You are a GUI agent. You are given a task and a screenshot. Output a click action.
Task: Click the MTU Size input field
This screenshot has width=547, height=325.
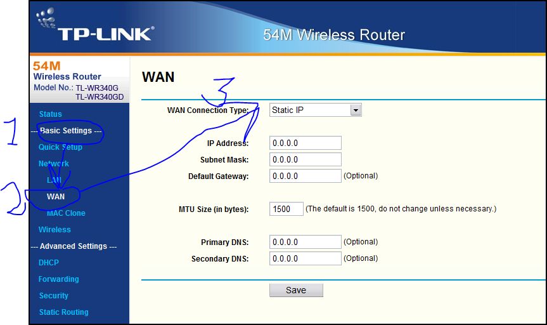point(286,209)
